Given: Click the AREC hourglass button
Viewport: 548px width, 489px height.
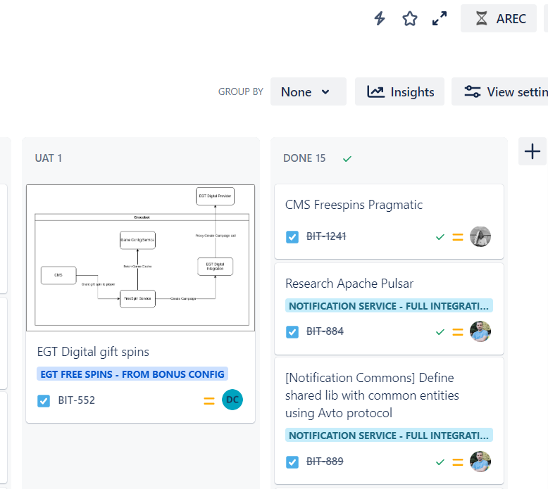Looking at the screenshot, I should click(x=499, y=18).
